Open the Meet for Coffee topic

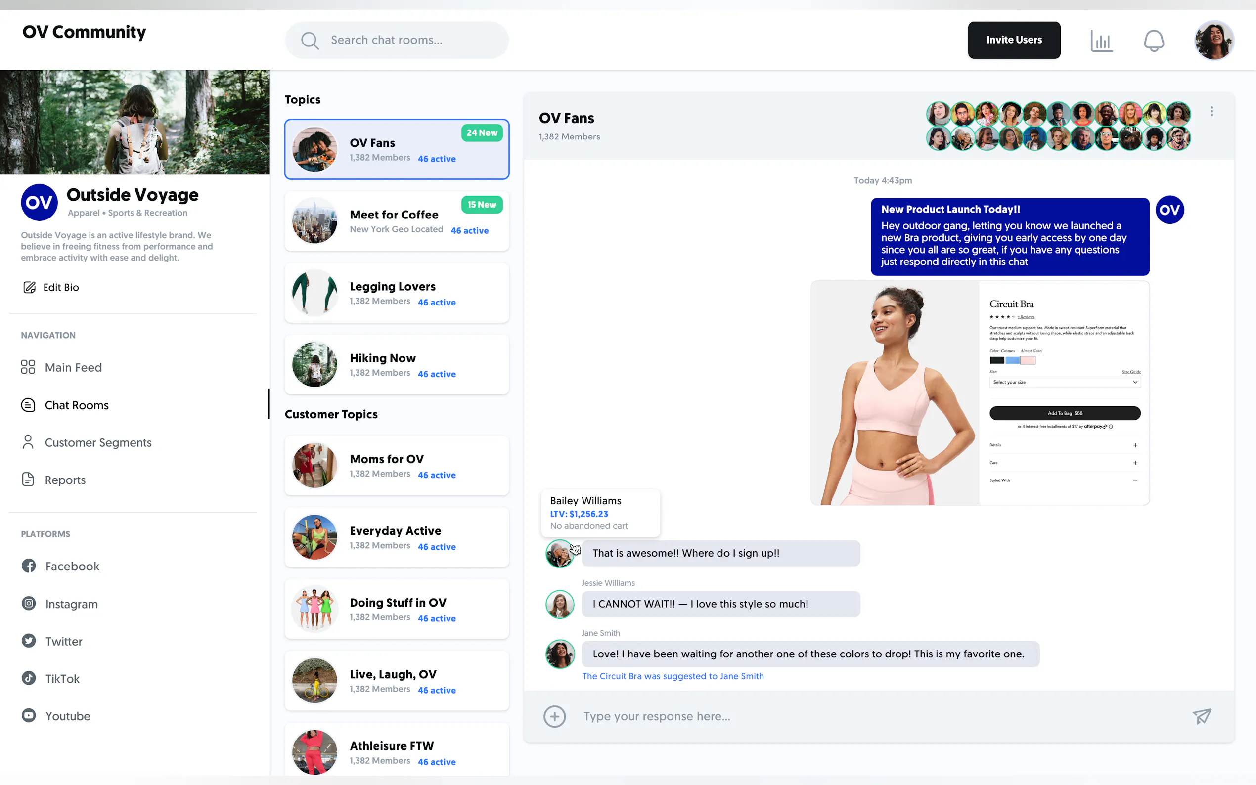click(x=397, y=221)
